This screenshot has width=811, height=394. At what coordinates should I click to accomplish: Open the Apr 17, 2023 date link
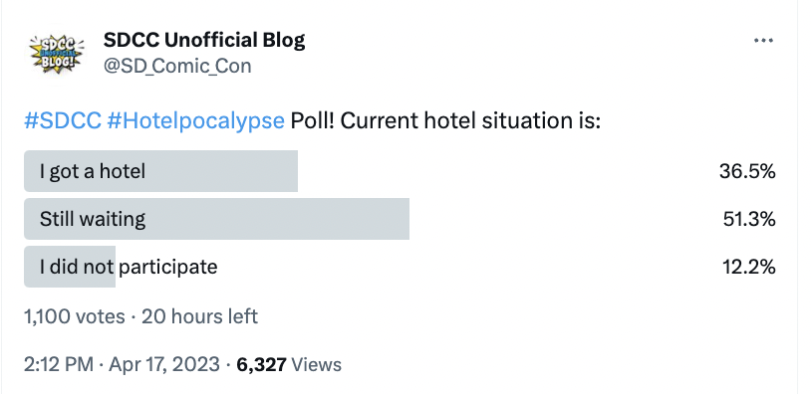[x=164, y=364]
